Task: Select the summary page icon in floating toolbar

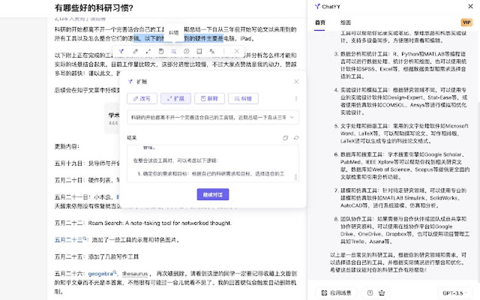Action: [x=199, y=51]
